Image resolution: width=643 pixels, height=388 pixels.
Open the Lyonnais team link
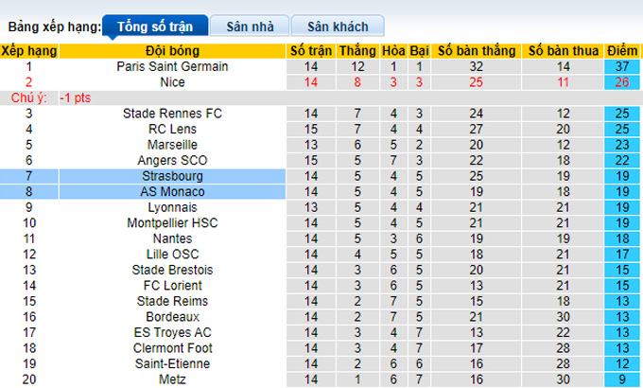pos(173,207)
